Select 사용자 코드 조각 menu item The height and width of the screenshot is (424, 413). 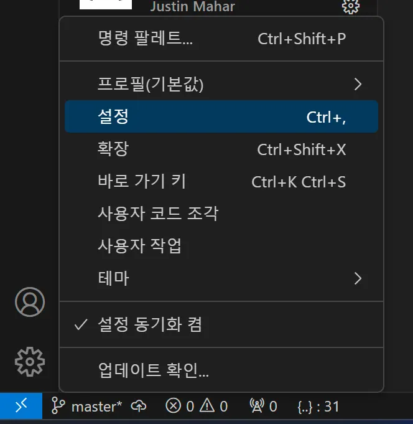[159, 214]
